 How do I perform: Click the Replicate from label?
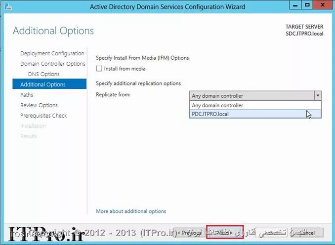(x=113, y=94)
